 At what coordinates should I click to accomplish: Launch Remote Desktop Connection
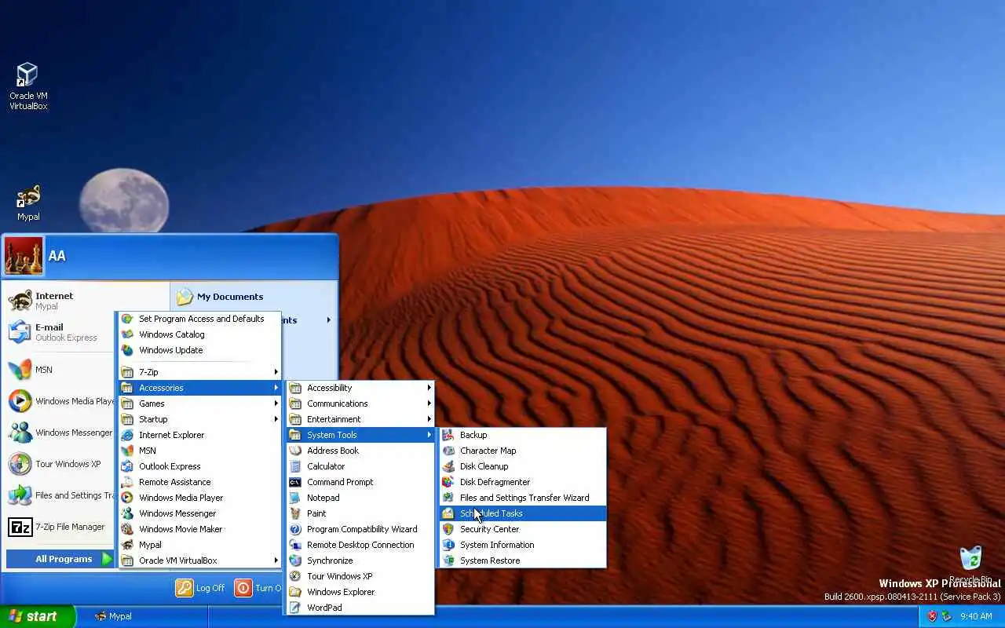click(360, 545)
